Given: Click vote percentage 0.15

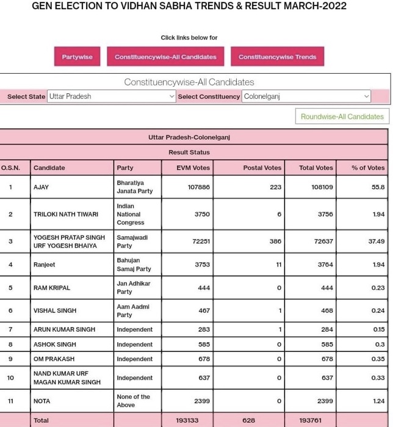Looking at the screenshot, I should [379, 329].
